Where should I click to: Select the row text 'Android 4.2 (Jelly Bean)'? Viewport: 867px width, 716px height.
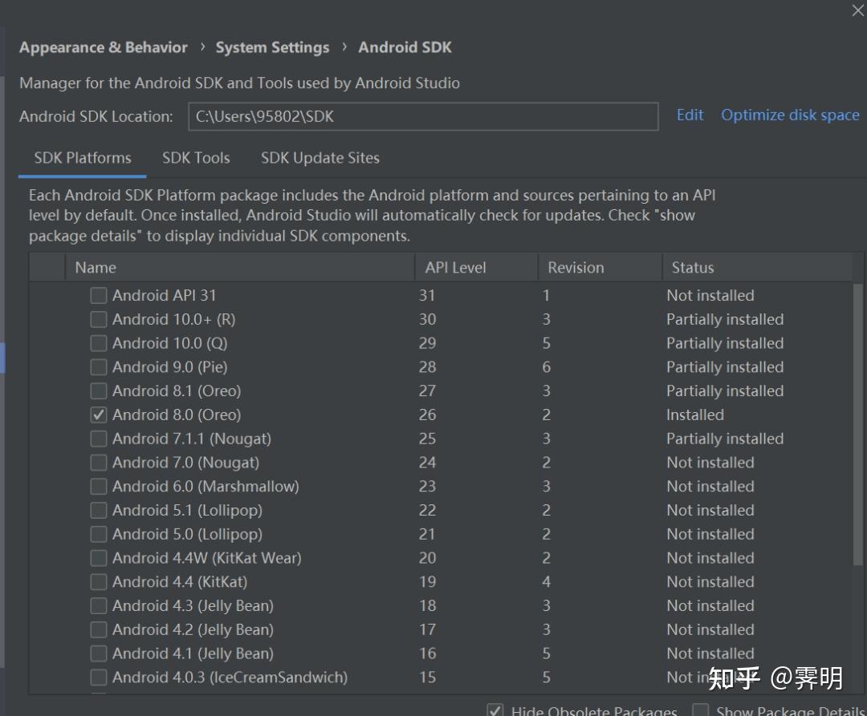pos(193,629)
